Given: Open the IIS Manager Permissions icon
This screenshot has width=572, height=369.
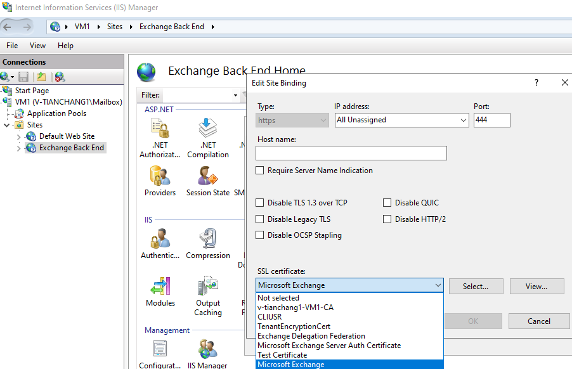Looking at the screenshot, I should pyautogui.click(x=207, y=349).
